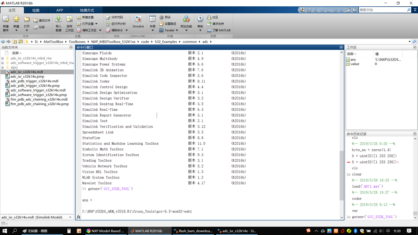Open Windows Start menu
The height and width of the screenshot is (235, 418).
[x=5, y=231]
